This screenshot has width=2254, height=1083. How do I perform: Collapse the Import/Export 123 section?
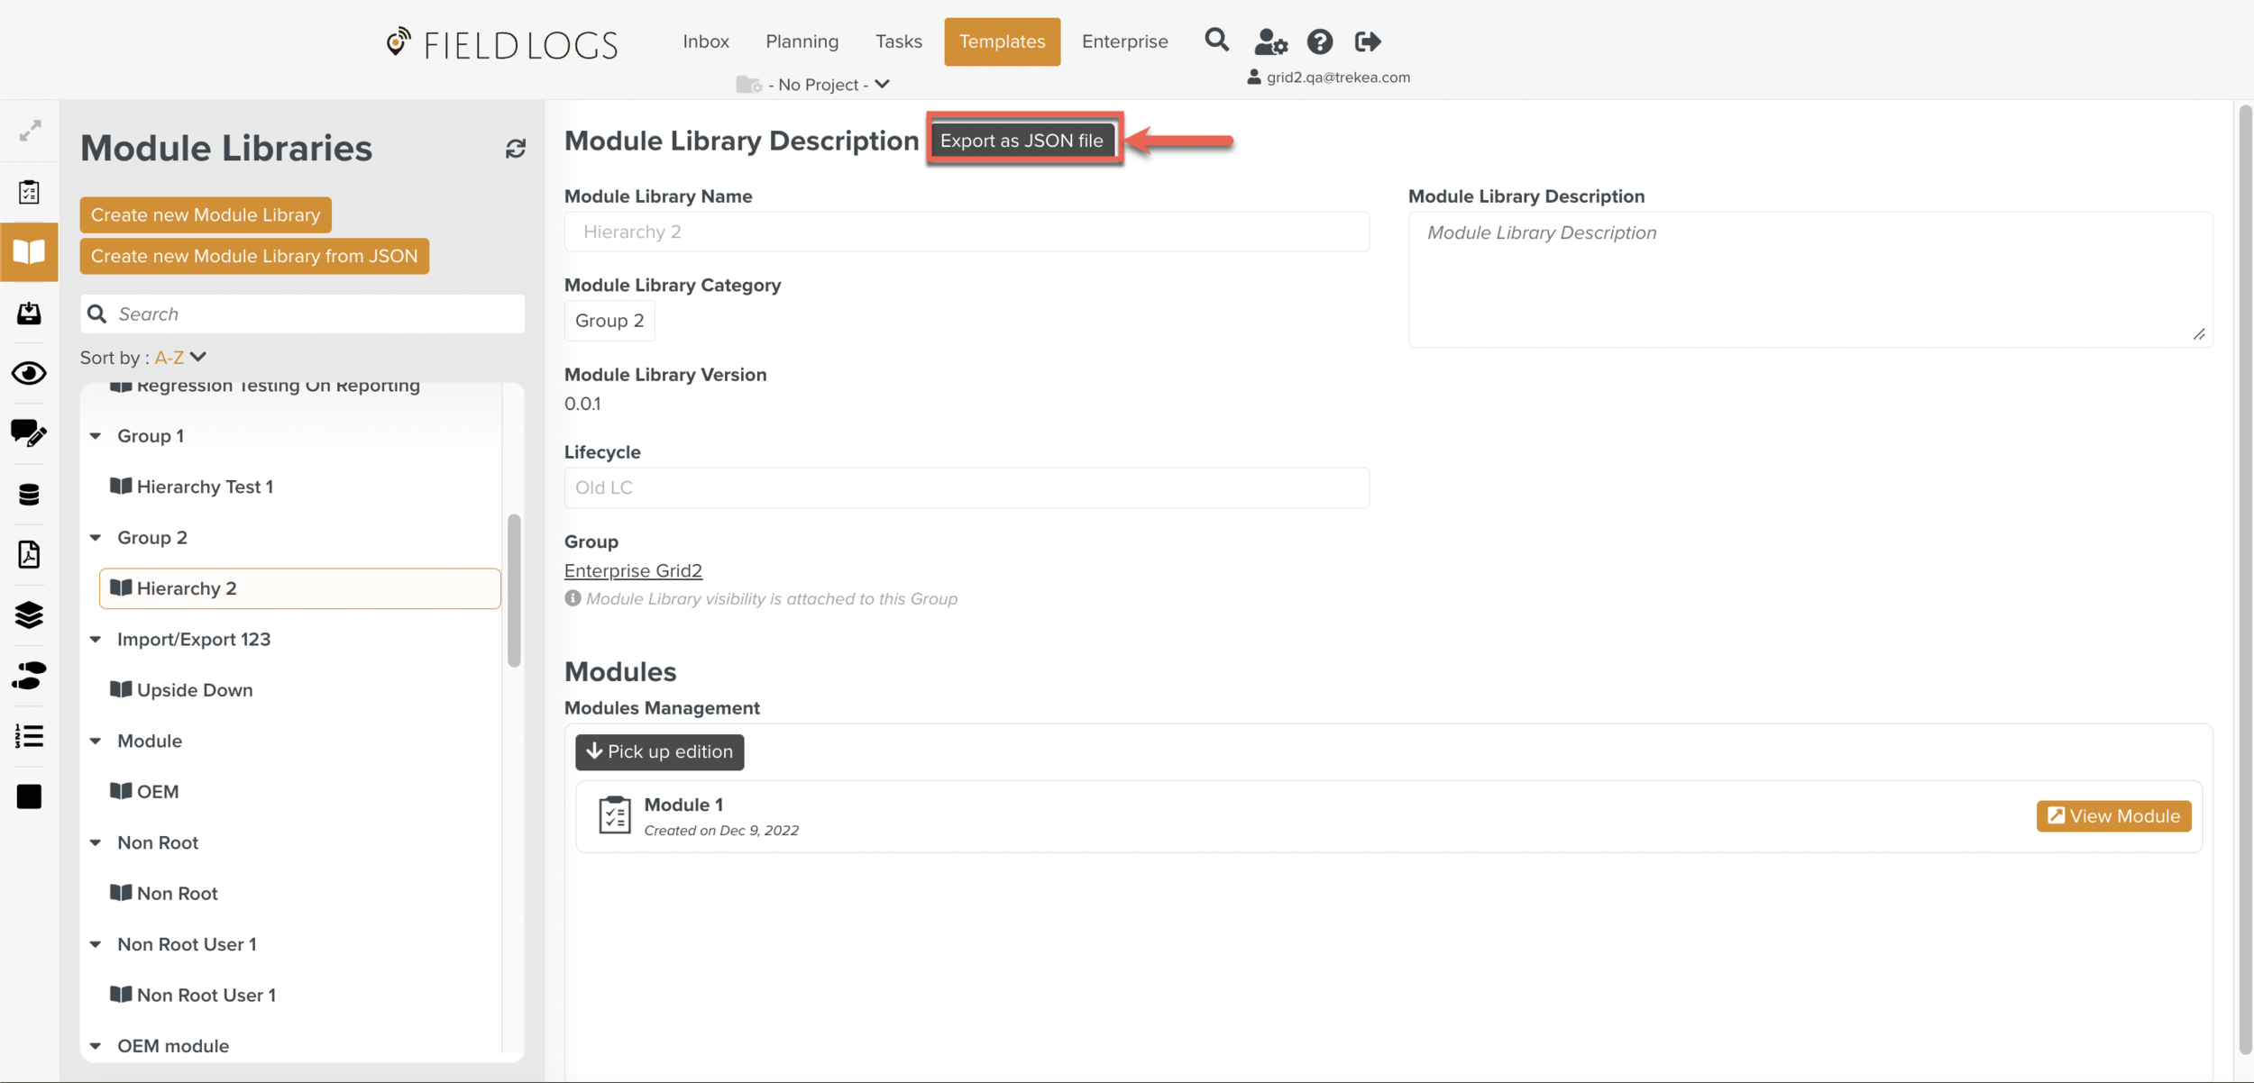(x=96, y=639)
